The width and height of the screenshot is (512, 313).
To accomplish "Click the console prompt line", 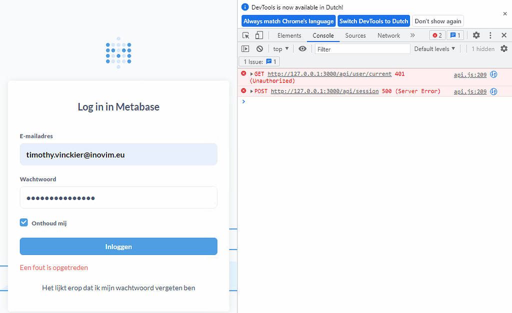I will (x=375, y=101).
